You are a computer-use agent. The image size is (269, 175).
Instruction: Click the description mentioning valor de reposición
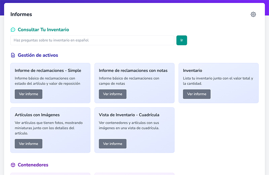pos(47,81)
